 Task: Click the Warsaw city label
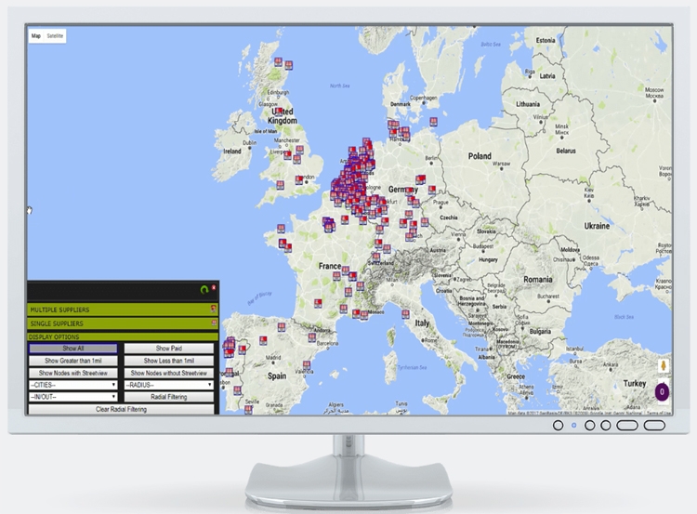502,164
